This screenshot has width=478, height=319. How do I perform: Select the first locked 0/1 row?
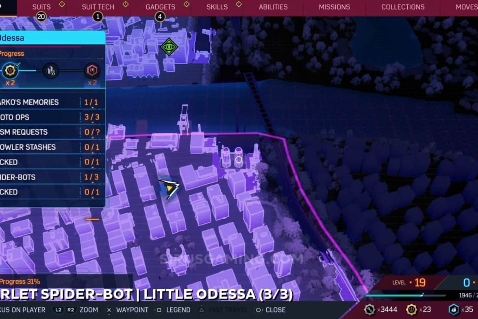(x=52, y=162)
